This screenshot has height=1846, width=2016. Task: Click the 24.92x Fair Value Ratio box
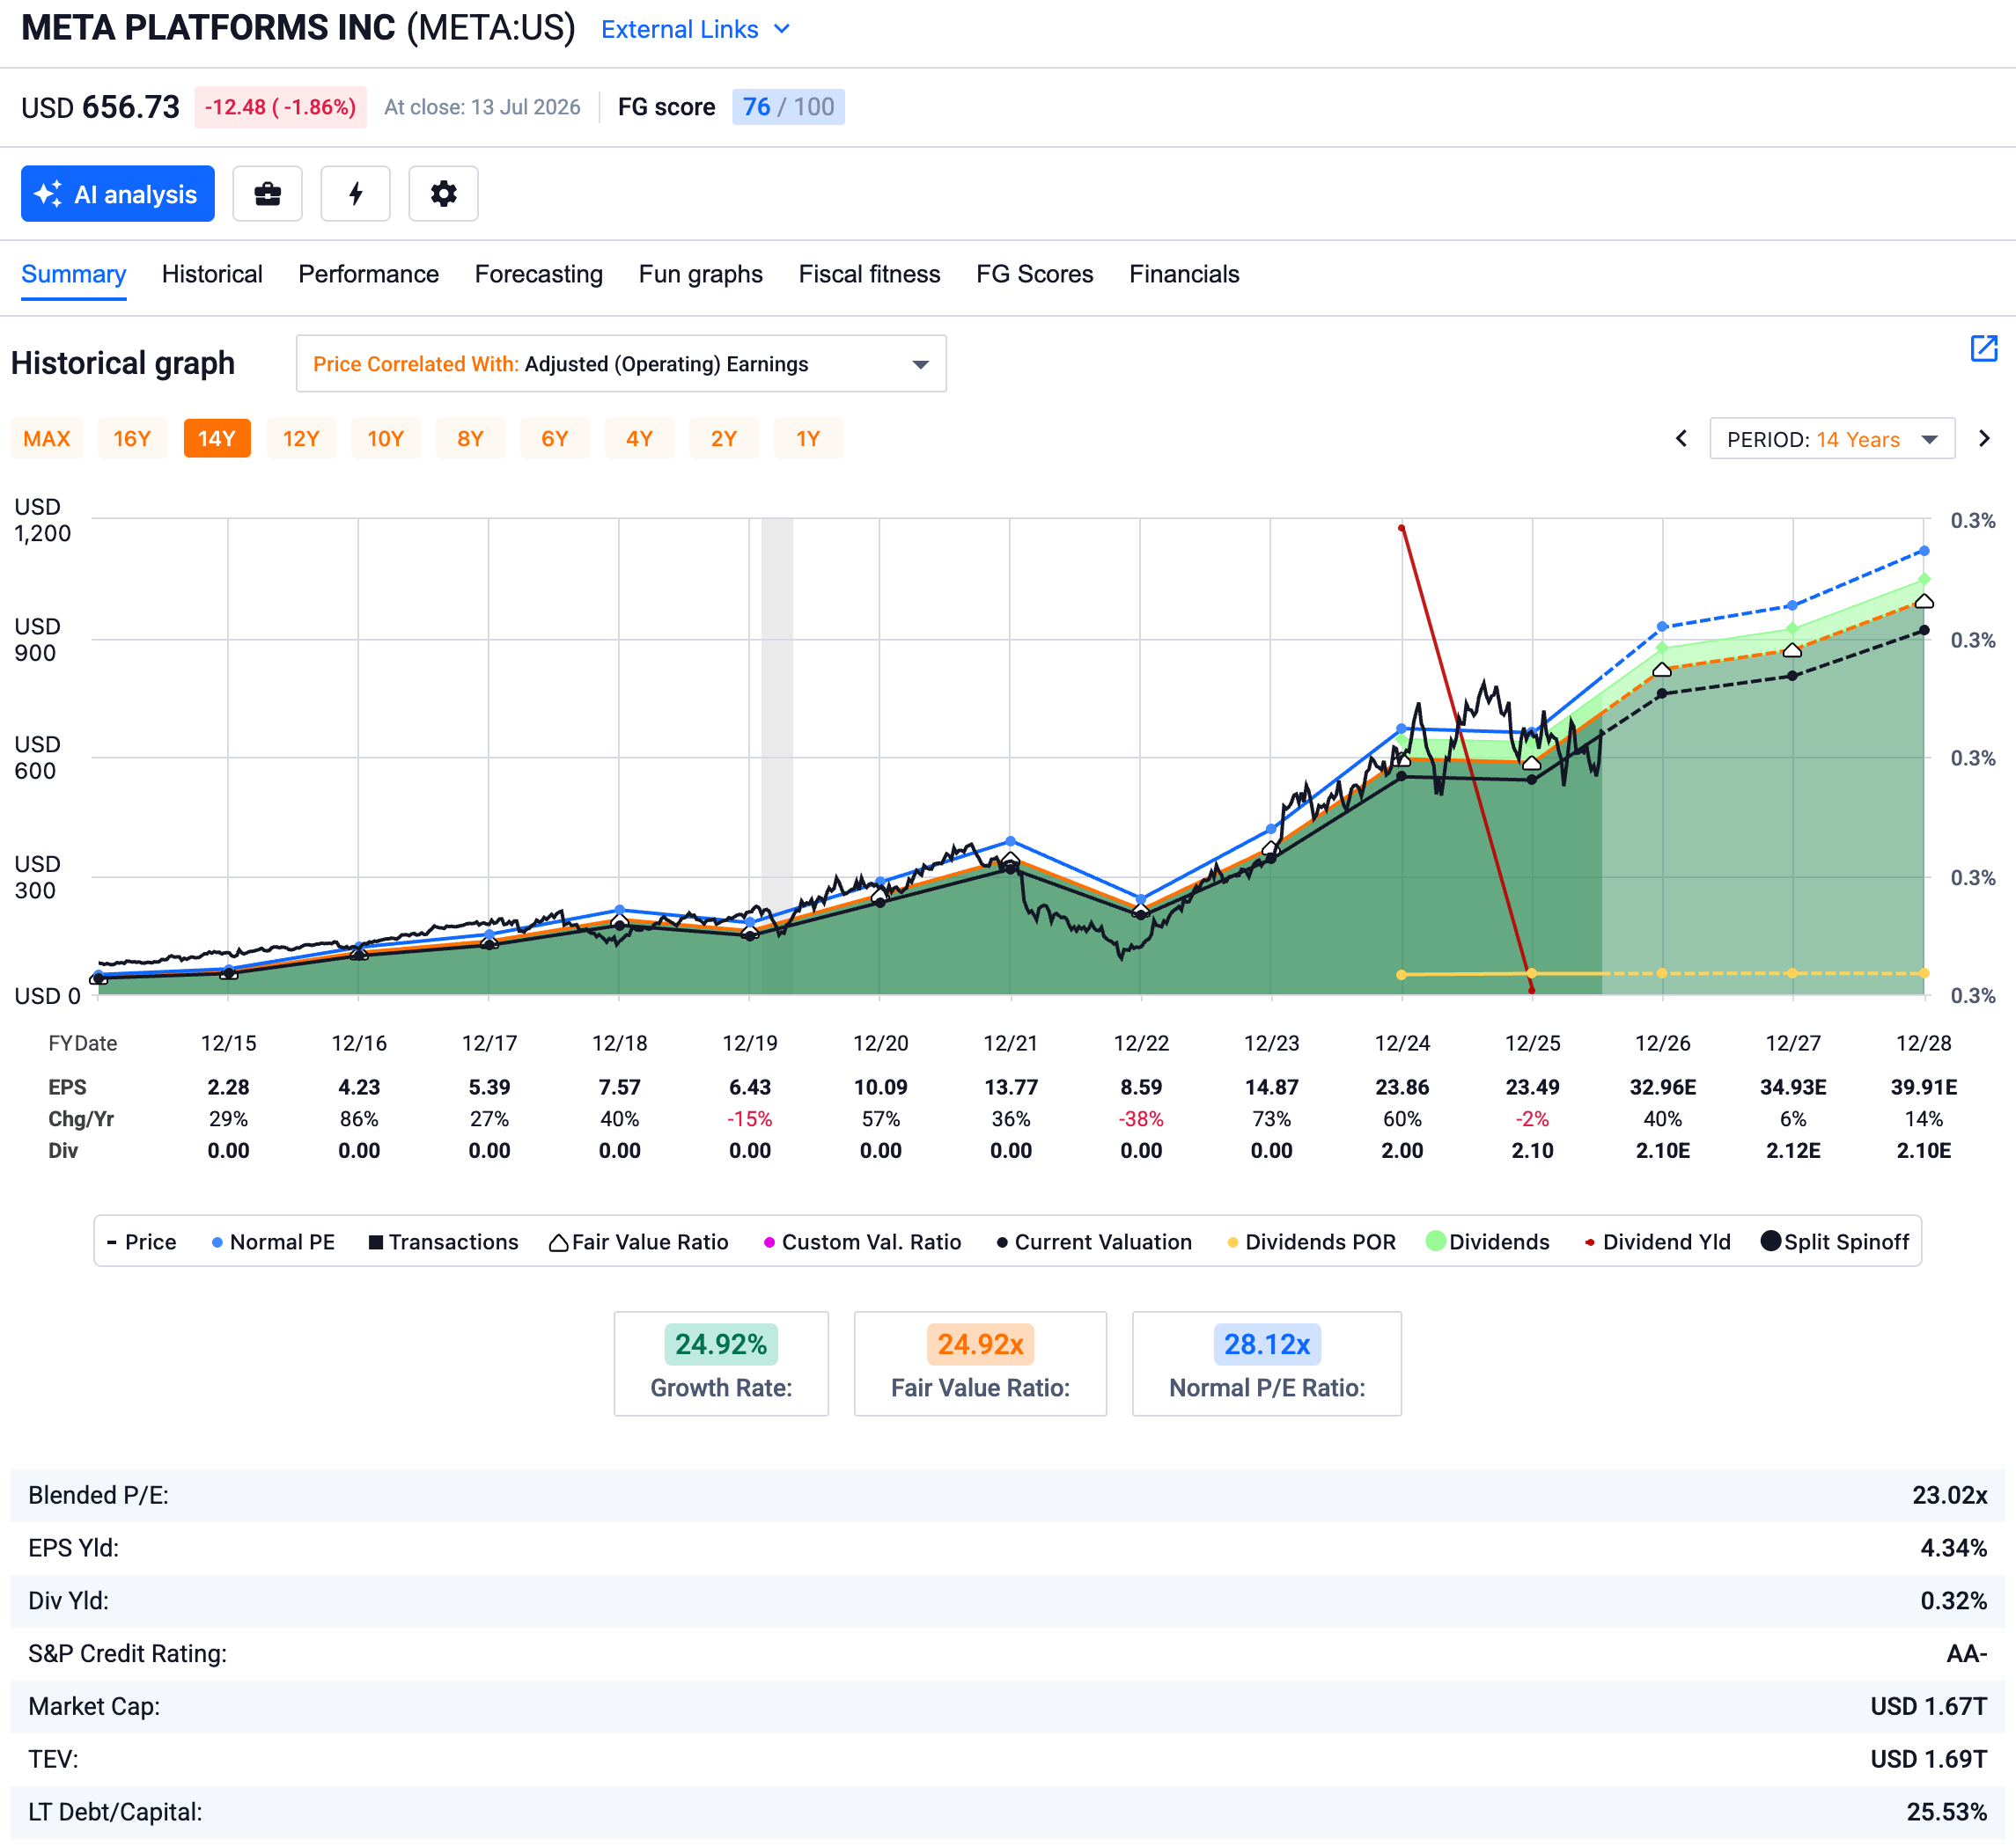pos(980,1364)
